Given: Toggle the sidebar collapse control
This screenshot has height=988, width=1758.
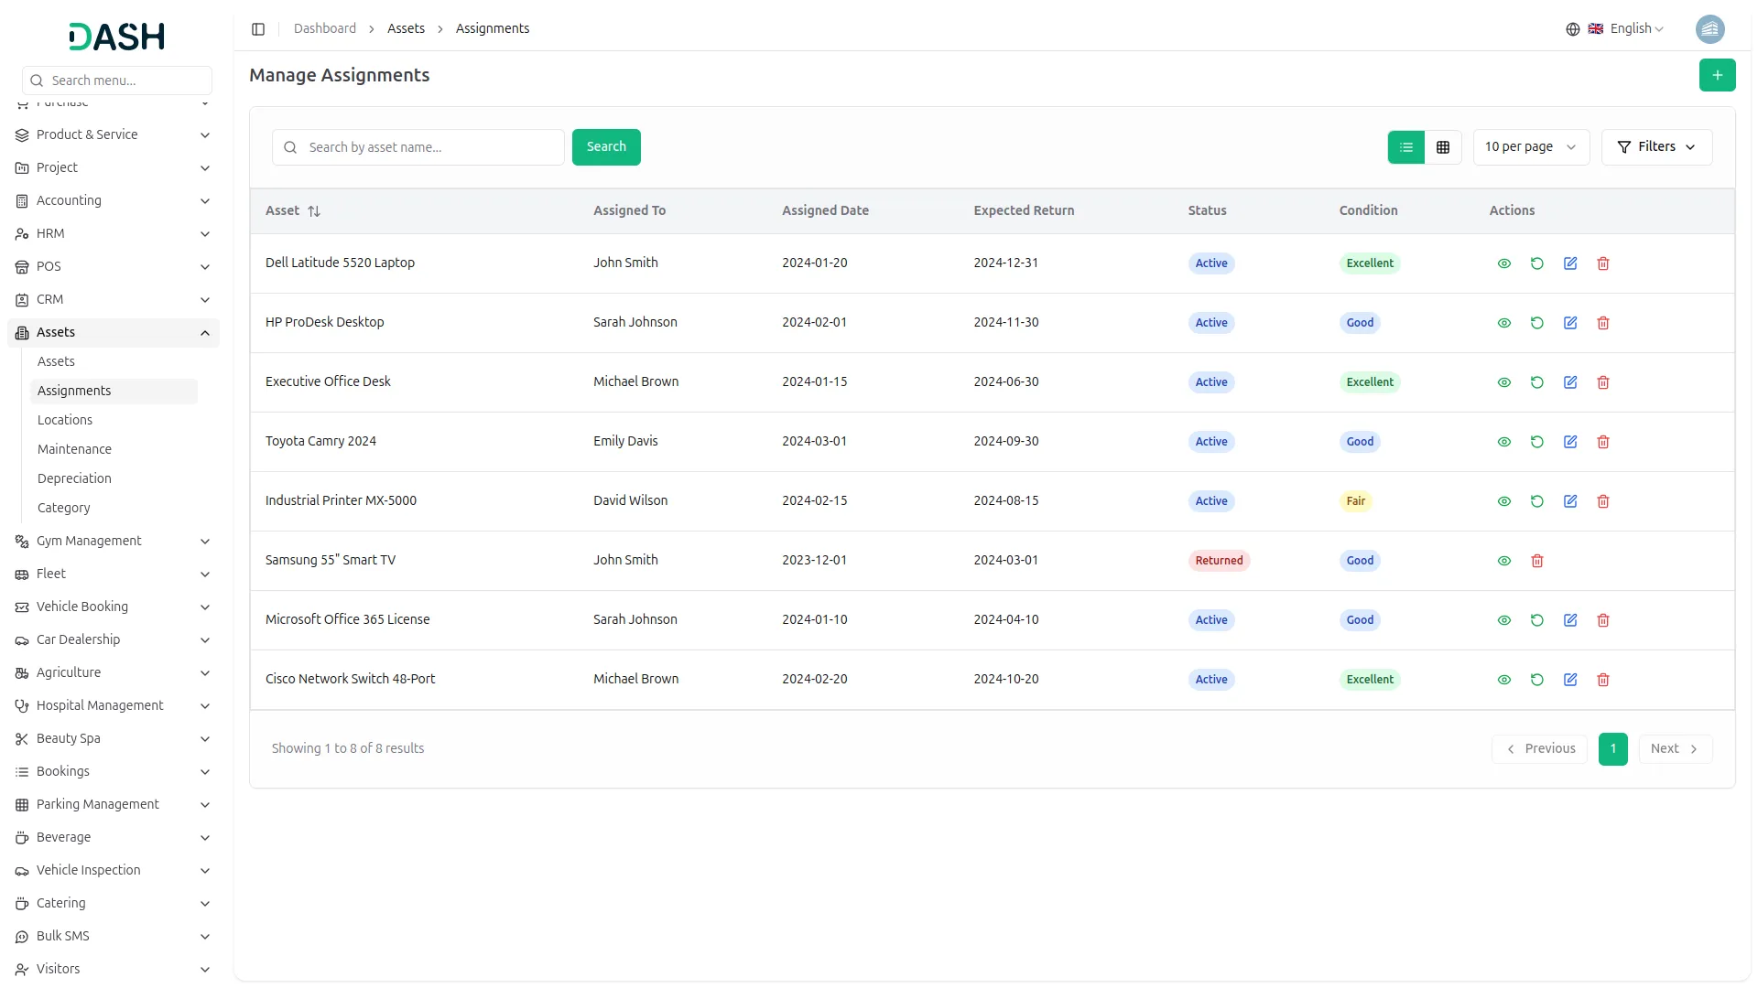Looking at the screenshot, I should (x=257, y=28).
